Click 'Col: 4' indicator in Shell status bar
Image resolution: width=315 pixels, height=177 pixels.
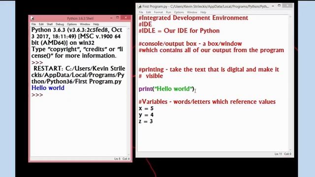click(x=126, y=159)
